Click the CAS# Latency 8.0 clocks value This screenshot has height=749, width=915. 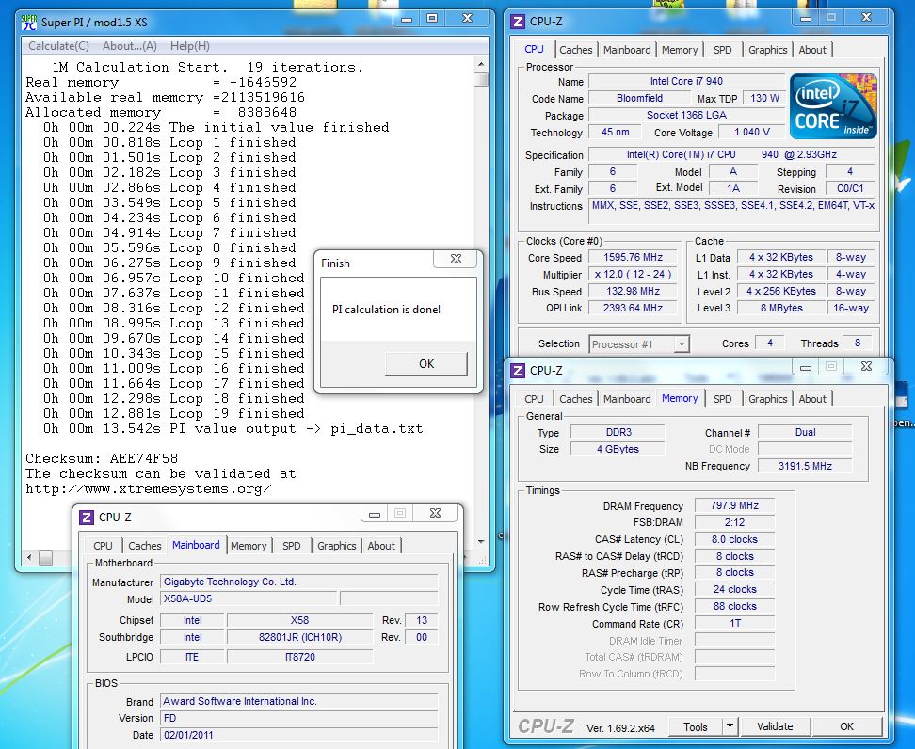point(734,539)
